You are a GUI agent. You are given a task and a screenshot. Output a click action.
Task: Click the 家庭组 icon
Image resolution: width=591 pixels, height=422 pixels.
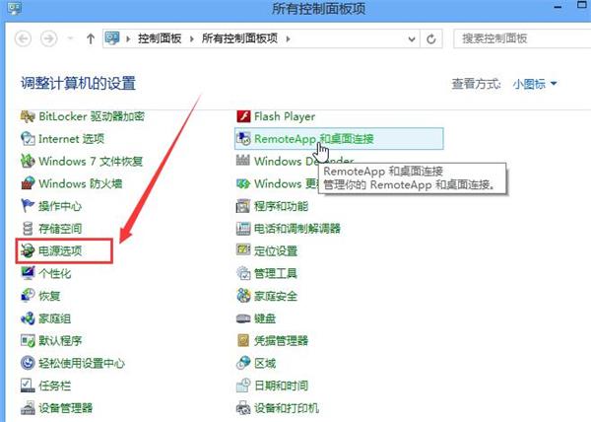(x=28, y=318)
